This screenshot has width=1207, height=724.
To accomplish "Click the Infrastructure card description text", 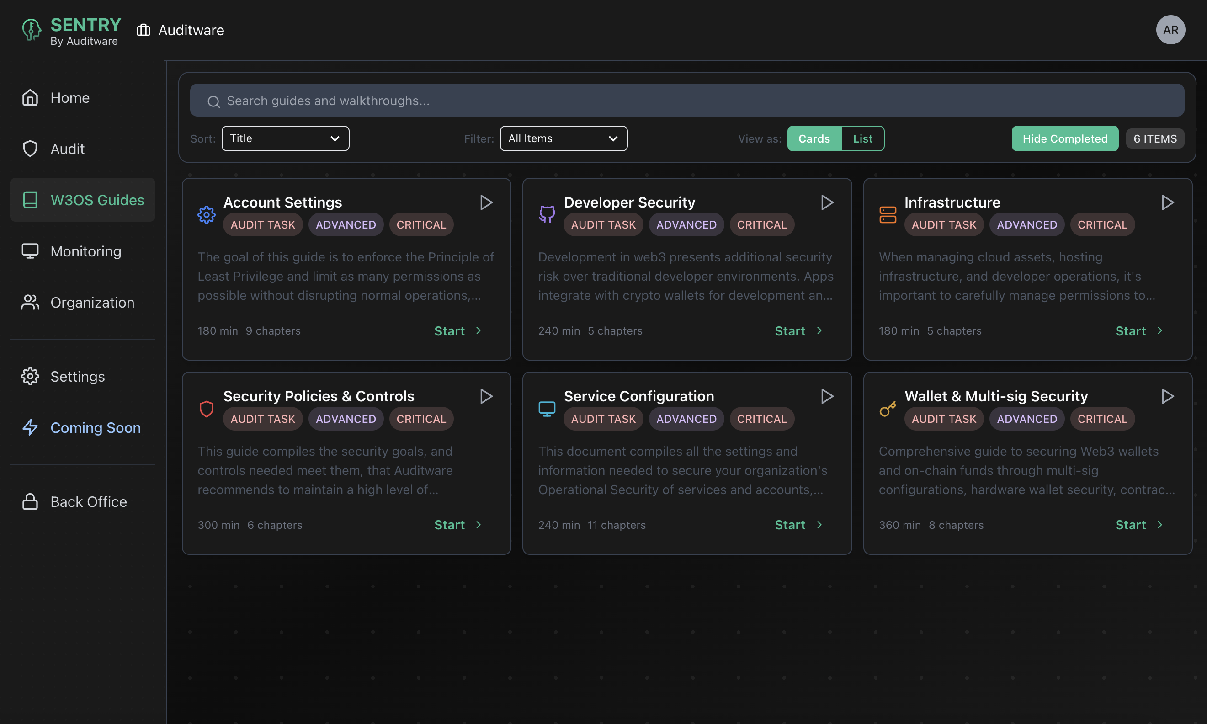I will [x=1017, y=276].
